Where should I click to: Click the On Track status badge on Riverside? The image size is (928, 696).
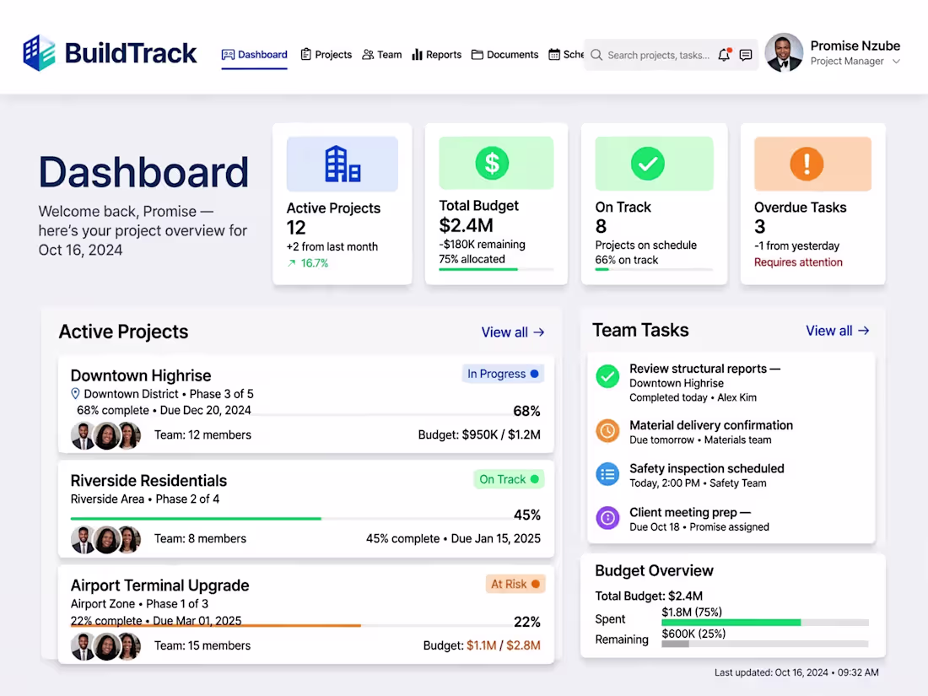point(509,479)
